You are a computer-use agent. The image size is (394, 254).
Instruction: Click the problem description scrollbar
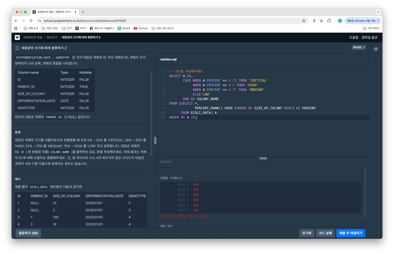tap(151, 112)
